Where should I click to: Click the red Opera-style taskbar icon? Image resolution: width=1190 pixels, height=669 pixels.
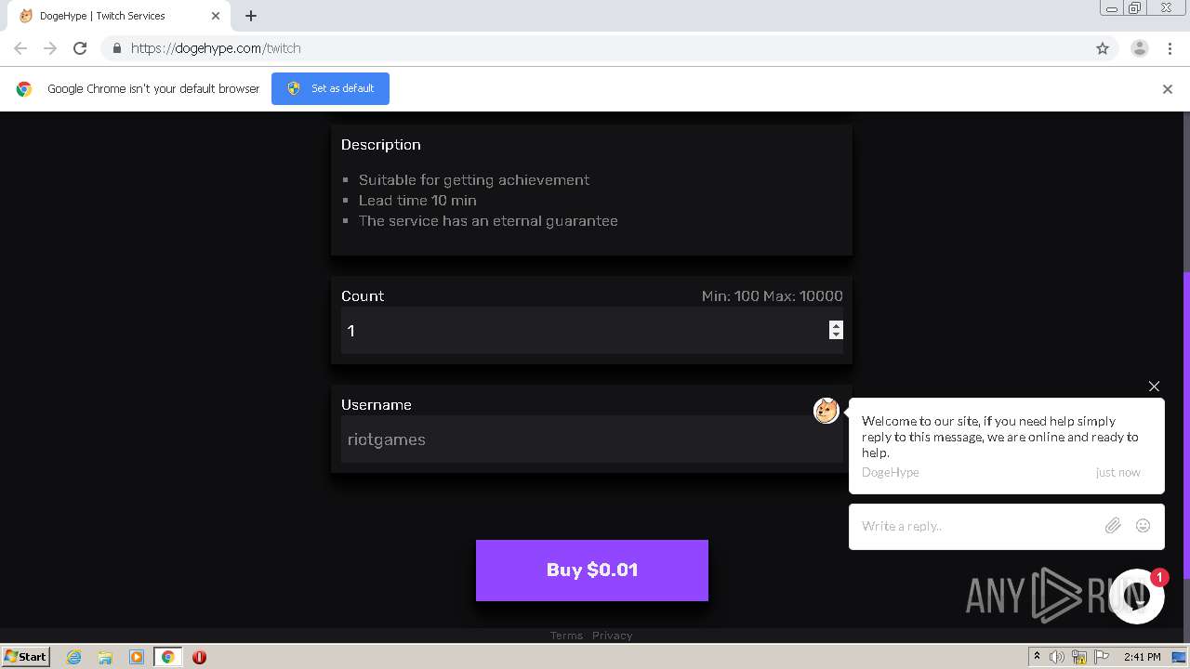click(x=199, y=657)
